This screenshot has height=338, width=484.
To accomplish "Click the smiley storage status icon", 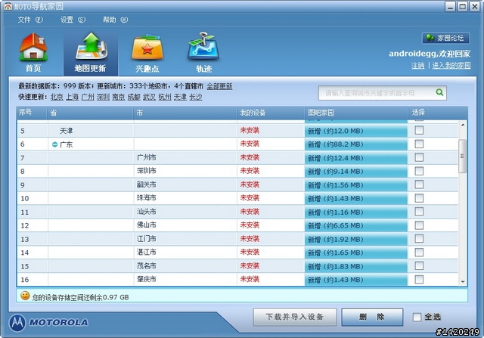I will pos(25,296).
